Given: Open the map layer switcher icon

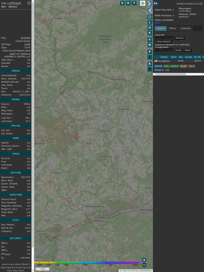Looking at the screenshot, I should tap(143, 3).
